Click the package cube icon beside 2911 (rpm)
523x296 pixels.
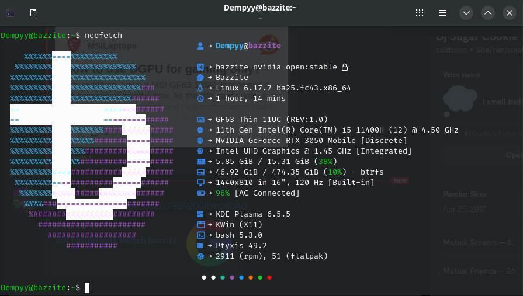click(200, 256)
